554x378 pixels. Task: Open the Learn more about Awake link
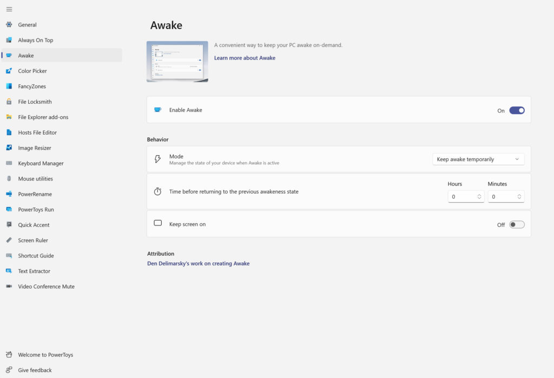[245, 58]
